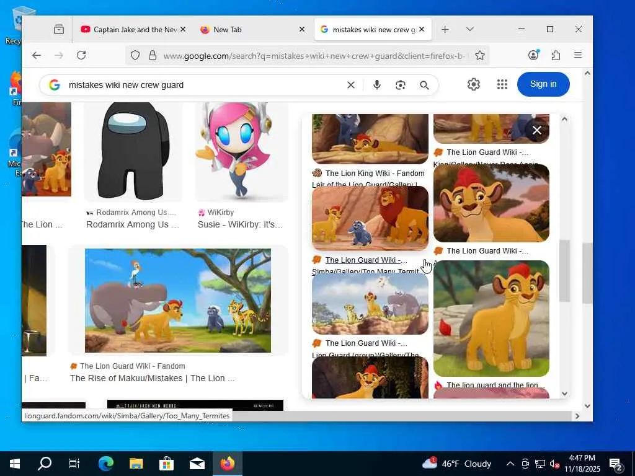
Task: Click The Lion Guard Wiki - Fandom source
Action: point(133,366)
